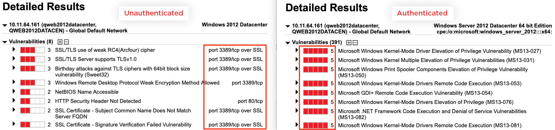555x130 pixels.
Task: Expand SSL/TLS Server supports TLSv1.0 row
Action: click(x=14, y=59)
